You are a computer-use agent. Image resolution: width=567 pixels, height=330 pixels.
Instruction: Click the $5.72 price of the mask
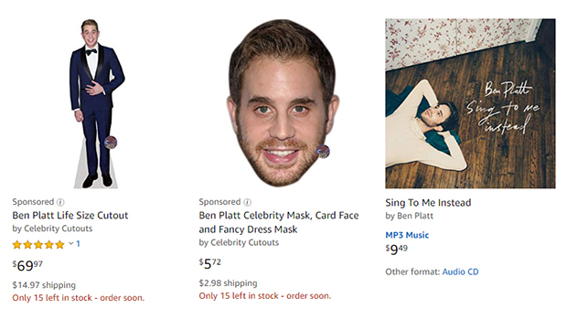point(209,263)
